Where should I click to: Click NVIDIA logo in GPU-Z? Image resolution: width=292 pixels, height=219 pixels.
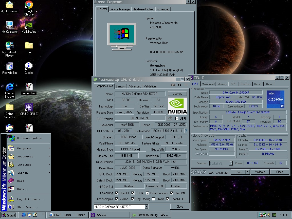click(x=177, y=106)
